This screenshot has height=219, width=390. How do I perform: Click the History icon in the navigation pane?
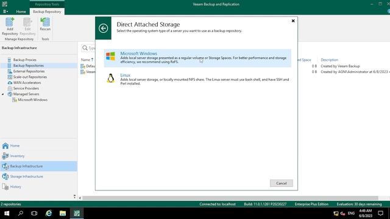(x=5, y=187)
